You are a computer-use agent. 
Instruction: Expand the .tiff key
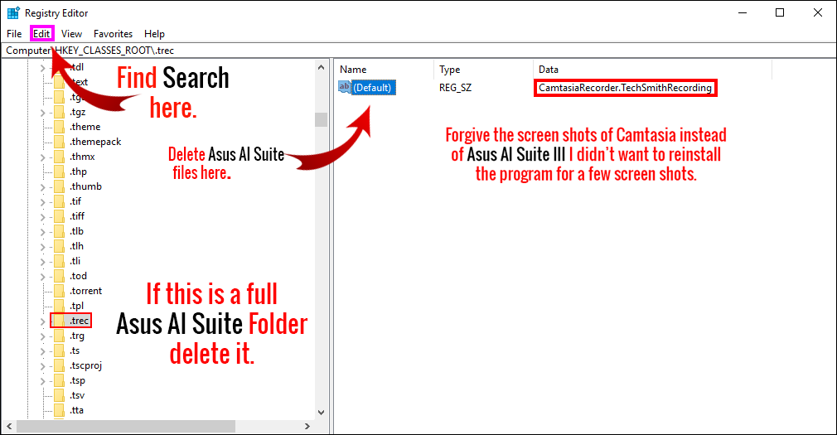coord(43,217)
